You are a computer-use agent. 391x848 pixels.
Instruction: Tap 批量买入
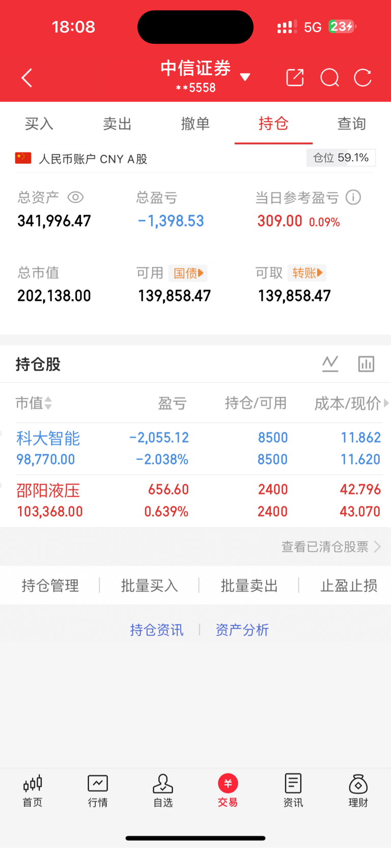pyautogui.click(x=149, y=586)
